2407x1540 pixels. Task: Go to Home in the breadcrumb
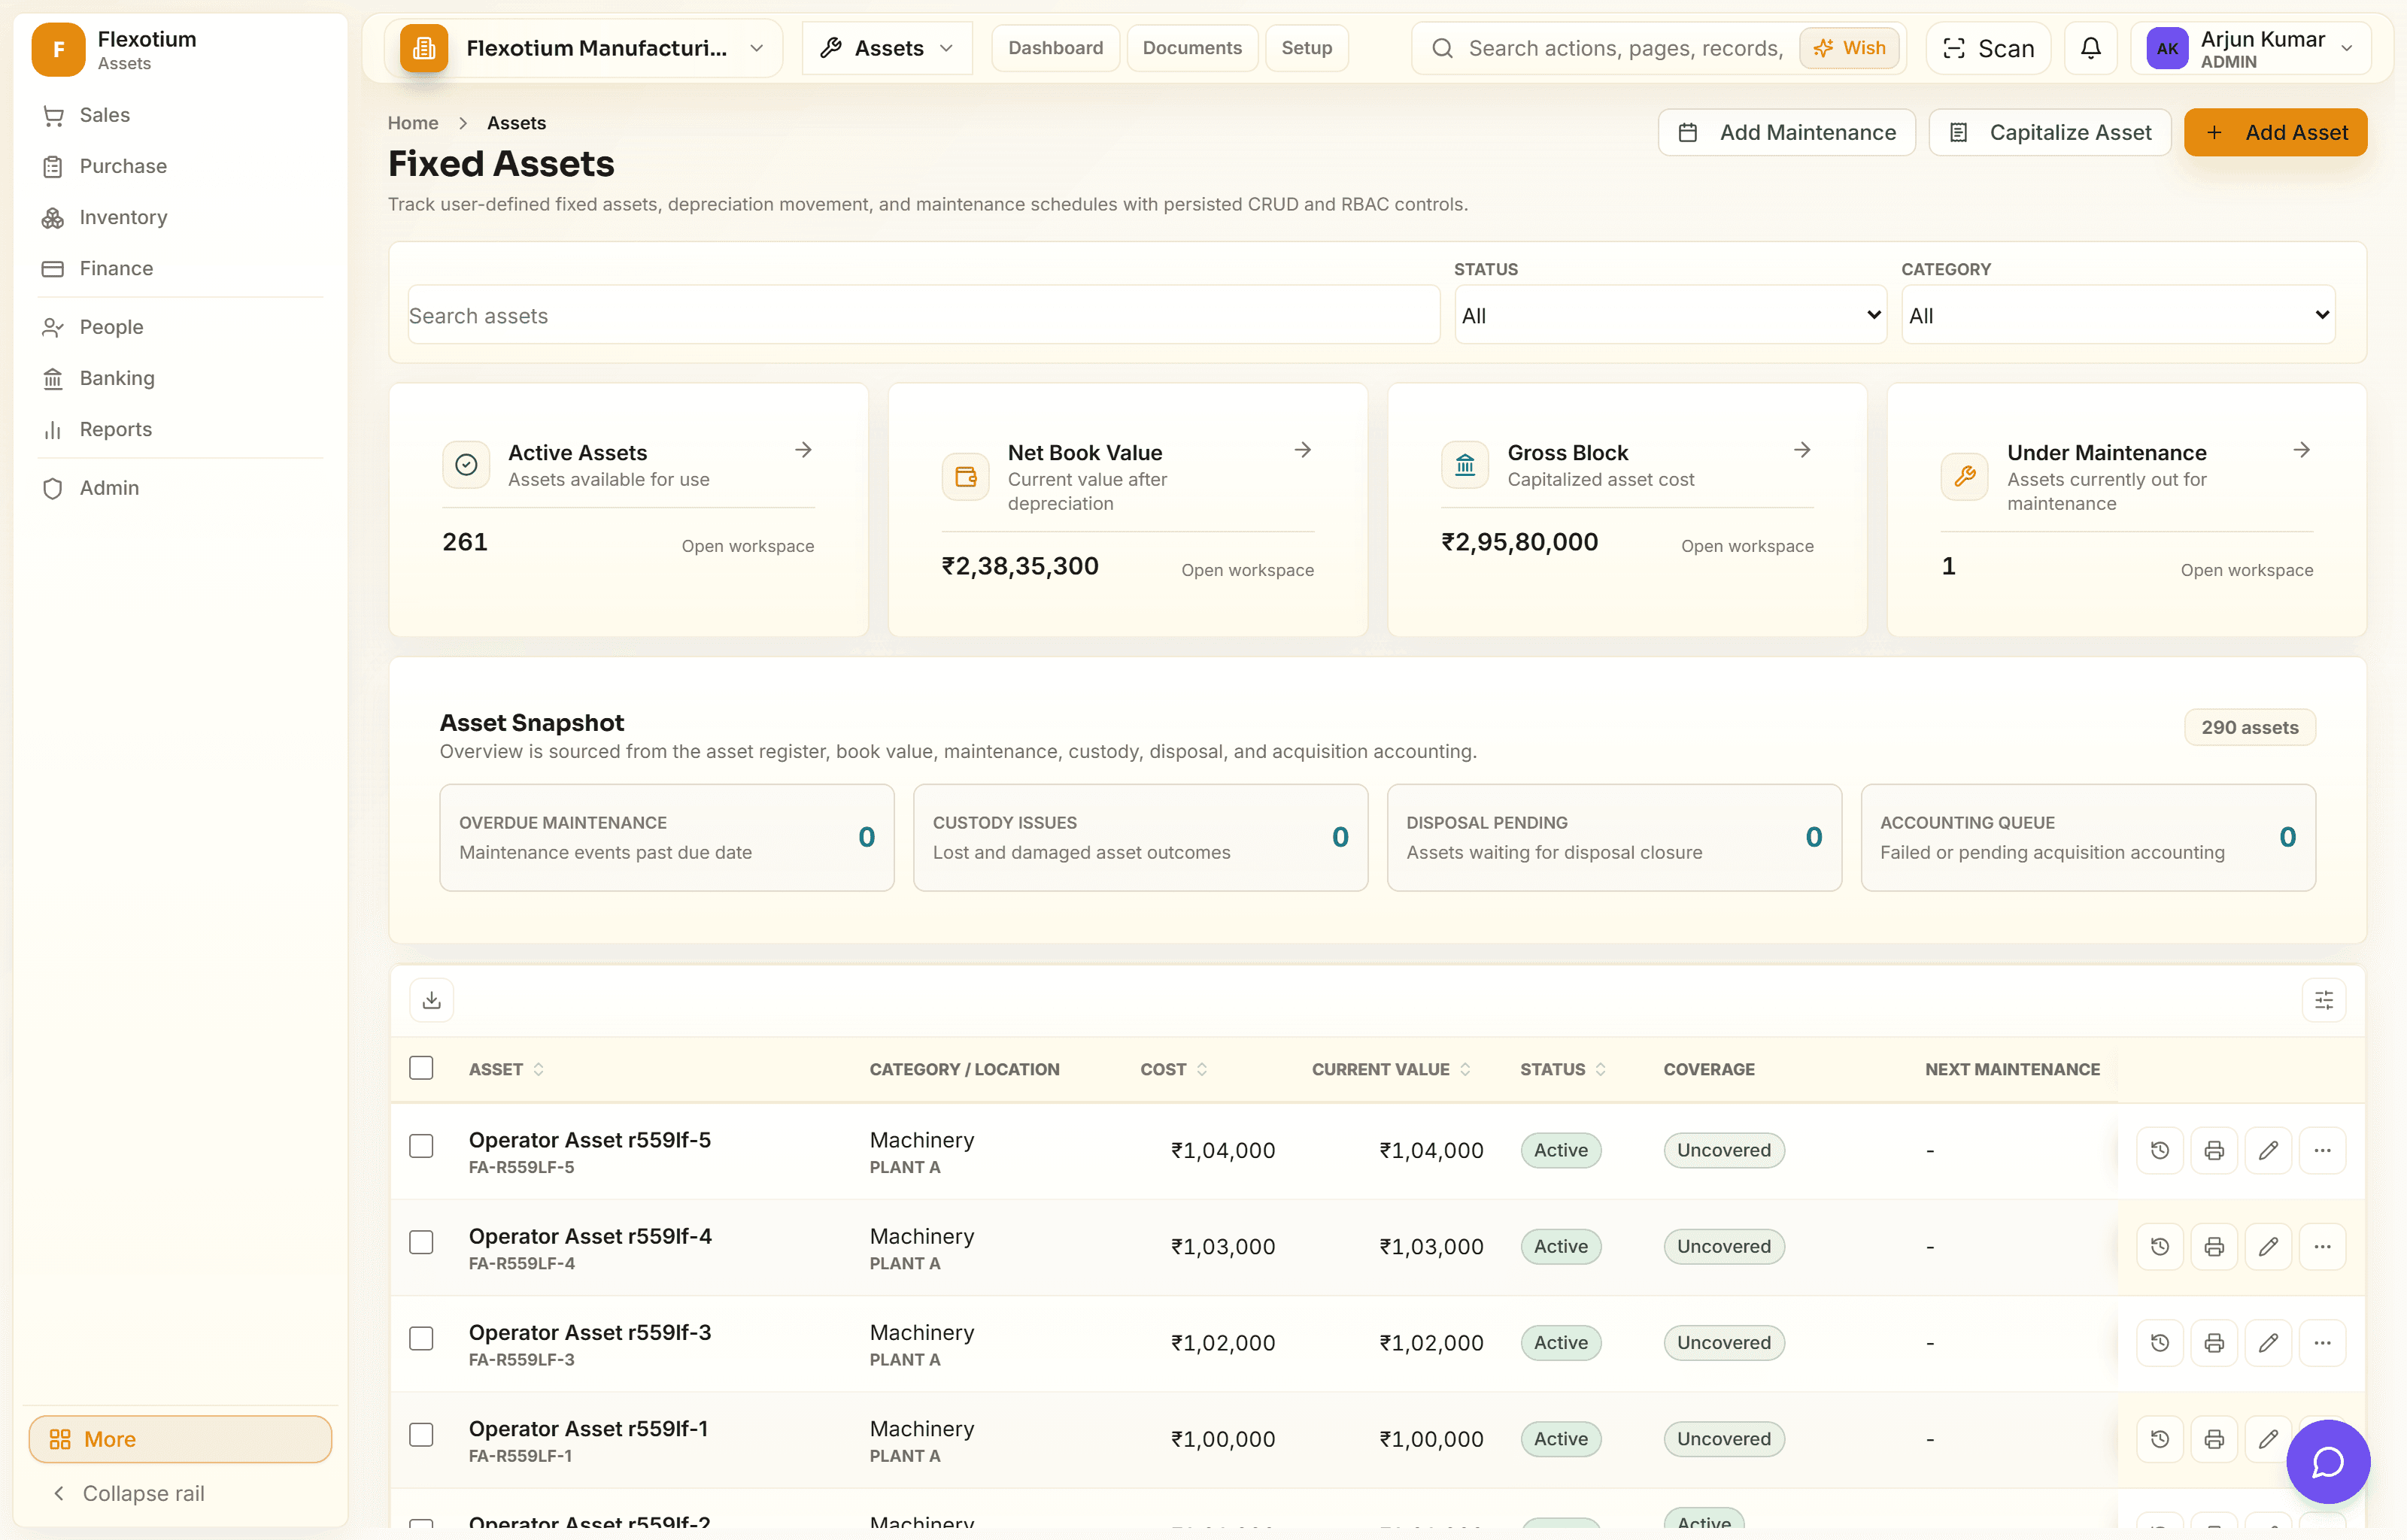pyautogui.click(x=413, y=123)
